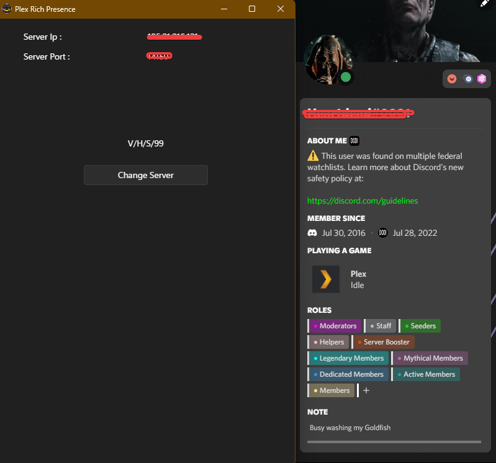Minimize the Plex Rich Presence window
This screenshot has width=496, height=463.
click(224, 9)
